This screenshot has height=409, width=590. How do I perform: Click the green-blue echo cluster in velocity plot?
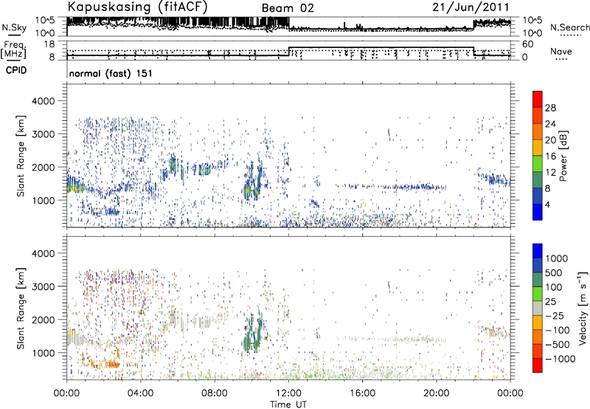coord(253,333)
